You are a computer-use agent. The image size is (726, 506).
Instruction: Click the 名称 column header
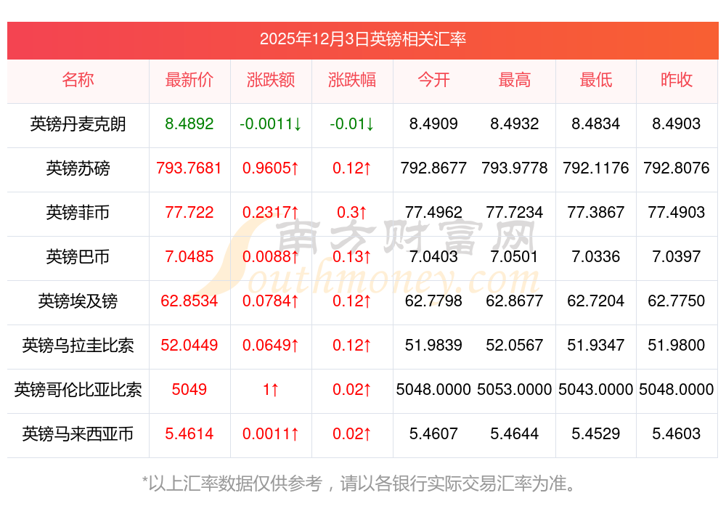(78, 80)
